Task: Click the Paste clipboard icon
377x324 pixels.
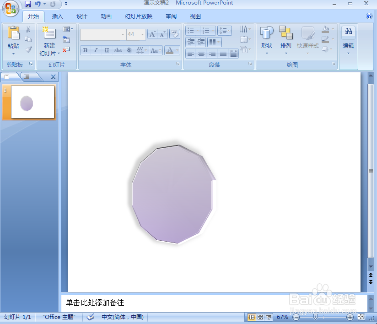Action: pos(13,32)
